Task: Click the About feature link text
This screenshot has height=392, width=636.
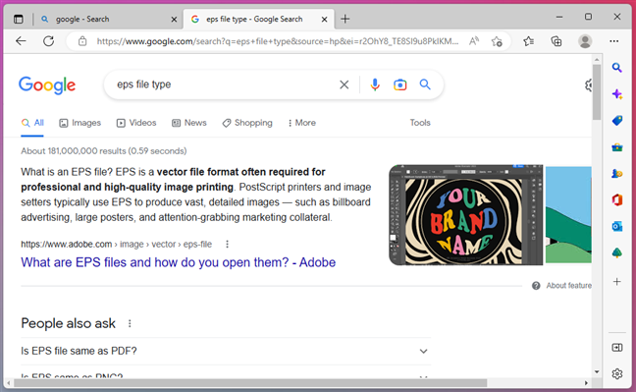Action: [x=568, y=286]
